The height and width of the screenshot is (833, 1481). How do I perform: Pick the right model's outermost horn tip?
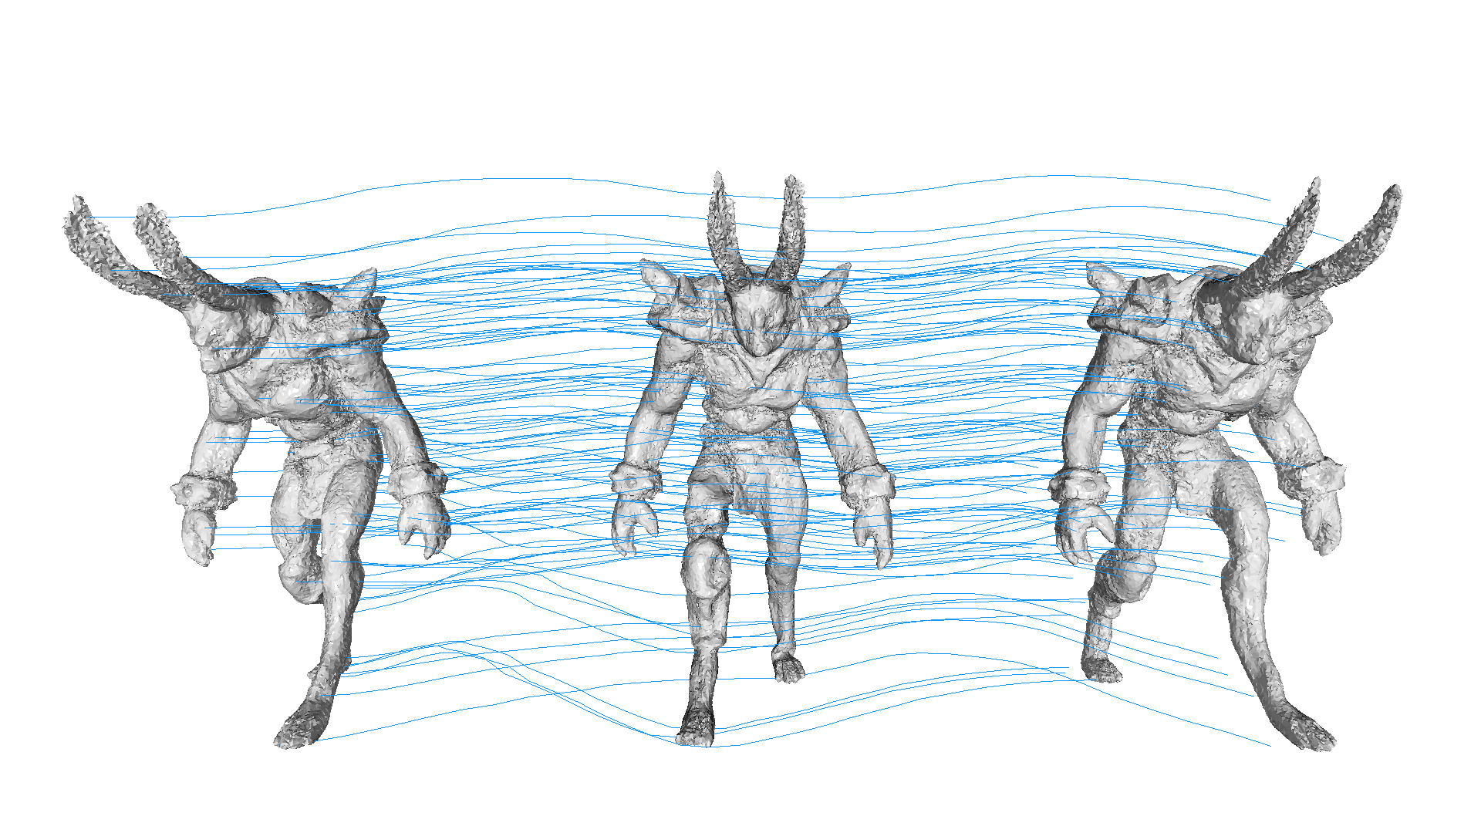(1393, 193)
